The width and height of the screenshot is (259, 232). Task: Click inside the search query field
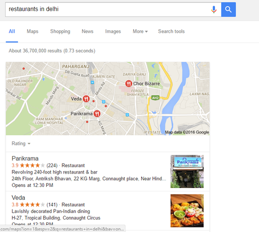coord(108,10)
